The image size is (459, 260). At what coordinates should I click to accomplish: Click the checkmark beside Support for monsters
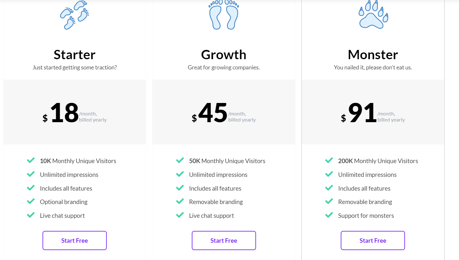coord(329,215)
